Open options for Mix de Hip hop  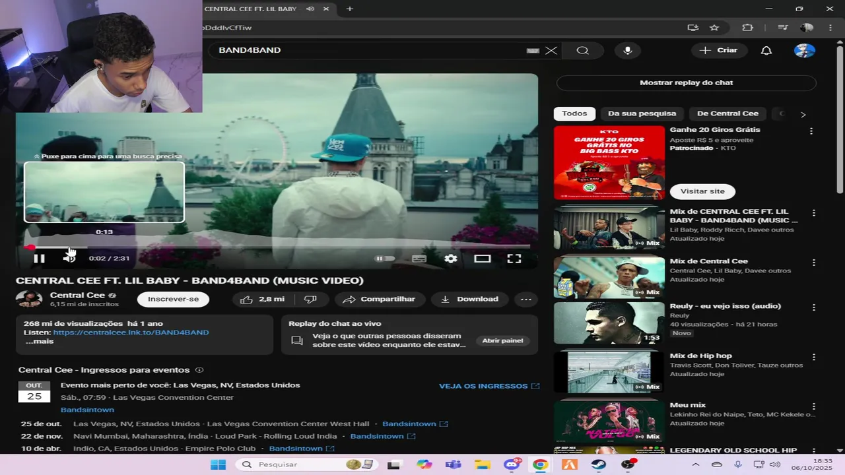(814, 357)
